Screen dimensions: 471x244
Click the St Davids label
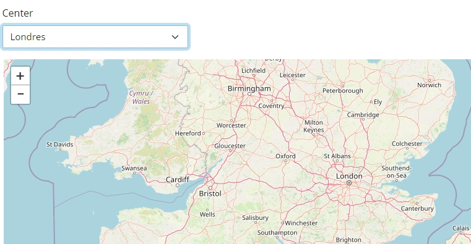(x=60, y=145)
